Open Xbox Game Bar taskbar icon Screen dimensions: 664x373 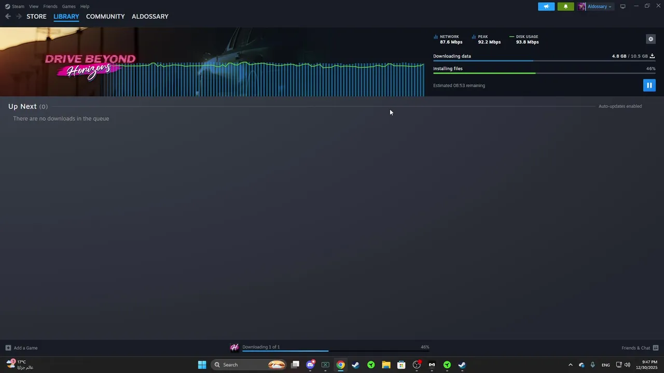pyautogui.click(x=325, y=365)
